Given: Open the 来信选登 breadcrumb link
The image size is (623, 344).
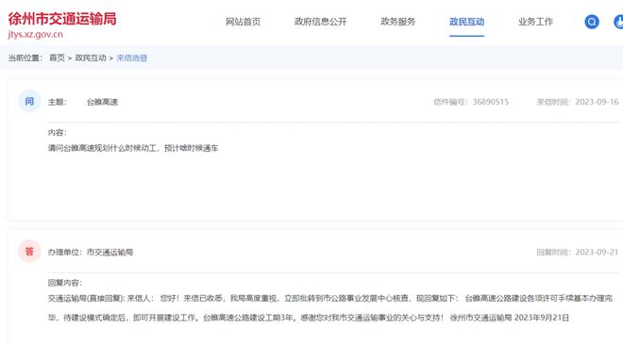Looking at the screenshot, I should tap(132, 57).
